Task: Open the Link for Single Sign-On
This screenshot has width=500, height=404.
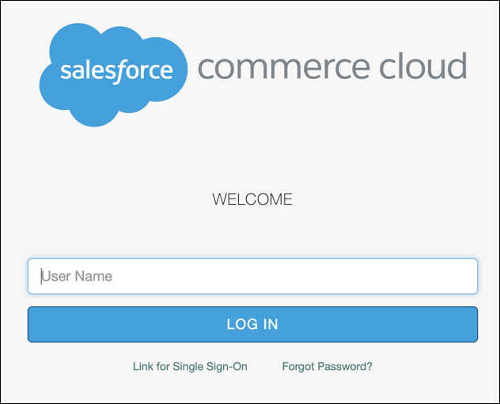Action: tap(190, 366)
